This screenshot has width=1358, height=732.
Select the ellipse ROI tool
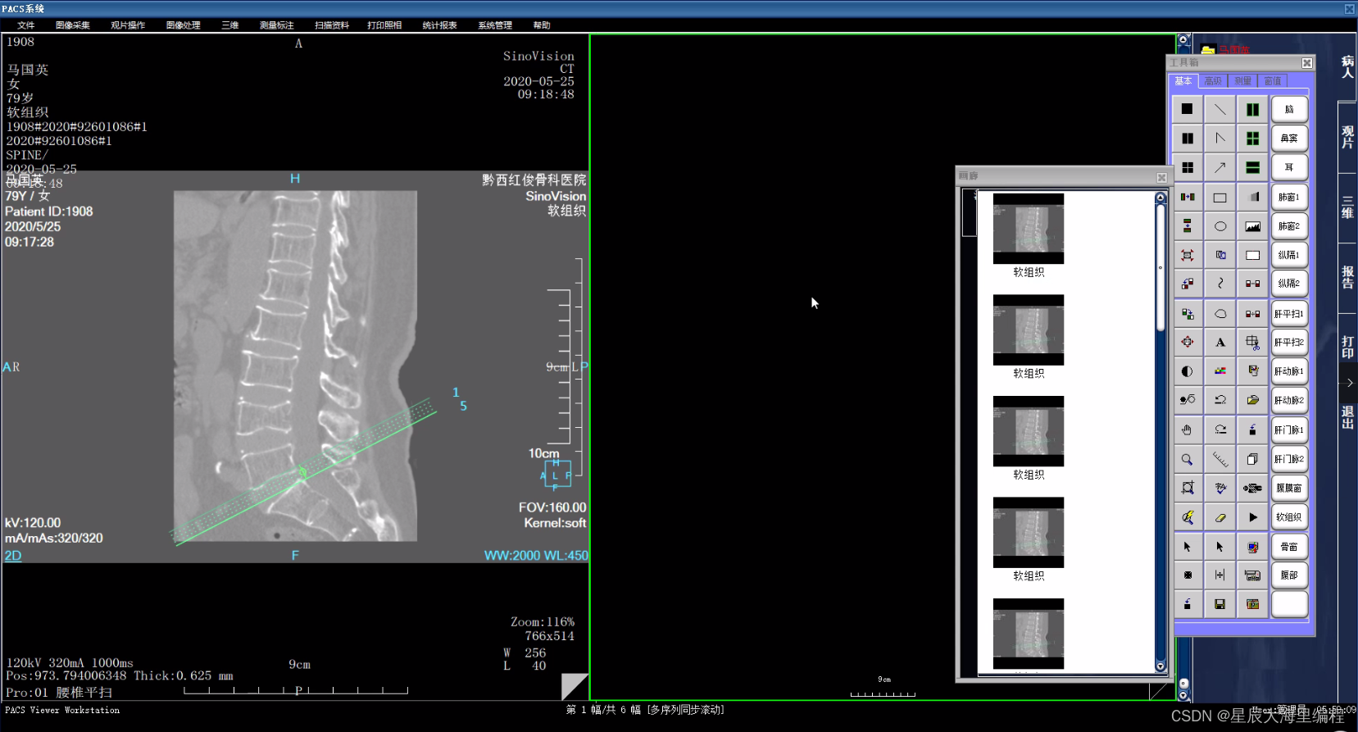[1219, 226]
